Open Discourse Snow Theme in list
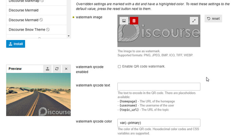Image resolution: width=234 pixels, height=138 pixels. tap(36, 29)
